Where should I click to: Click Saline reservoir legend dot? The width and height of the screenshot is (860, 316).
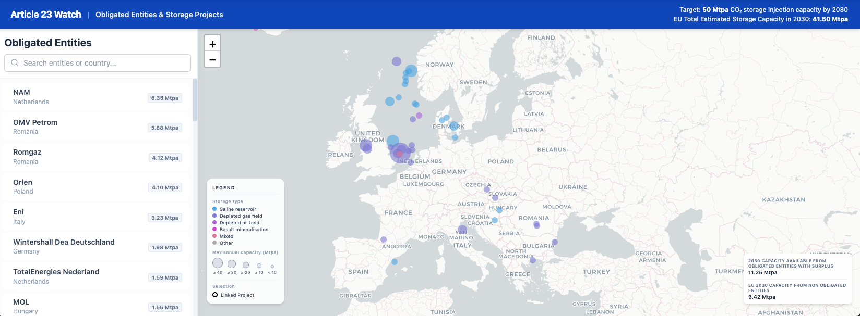point(214,209)
